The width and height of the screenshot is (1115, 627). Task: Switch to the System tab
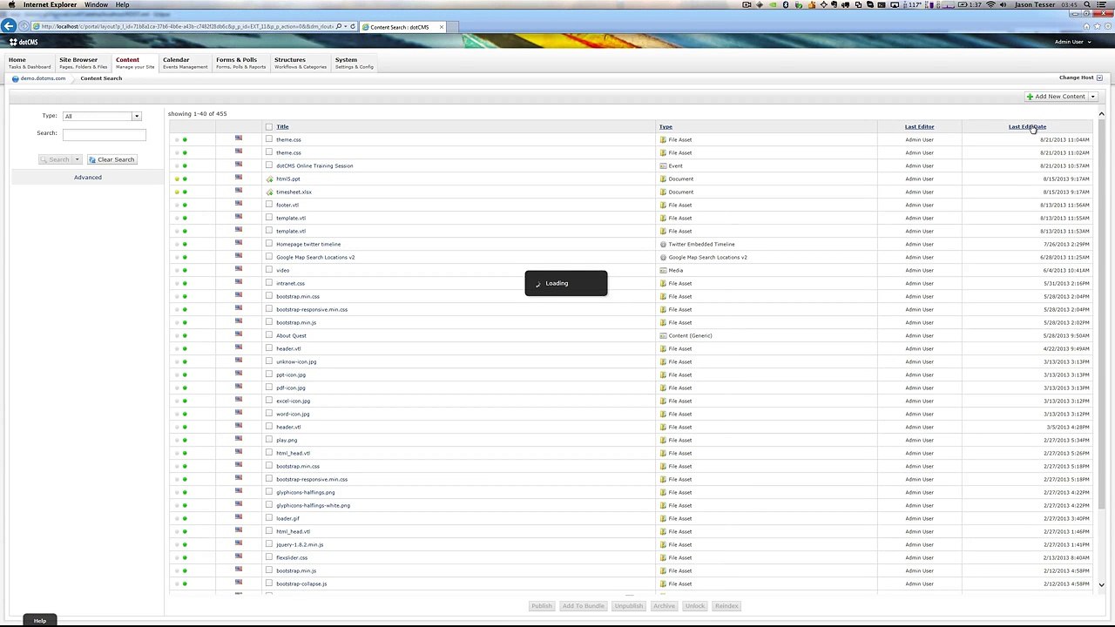[354, 63]
